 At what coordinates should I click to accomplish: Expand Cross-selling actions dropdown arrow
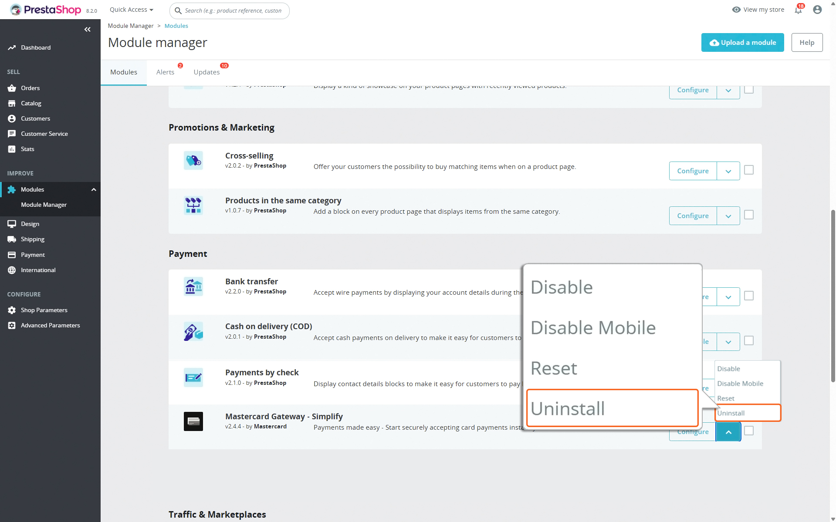click(728, 171)
